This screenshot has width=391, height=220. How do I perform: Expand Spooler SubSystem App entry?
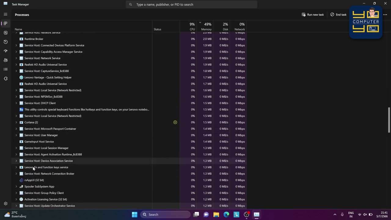click(x=16, y=186)
